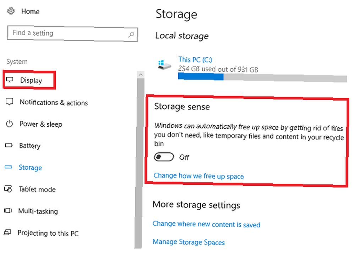Click the Tablet mode icon
The height and width of the screenshot is (254, 355).
8,189
